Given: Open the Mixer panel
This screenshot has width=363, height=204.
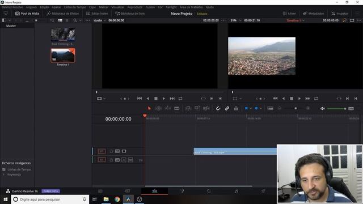Looking at the screenshot, I should (x=289, y=14).
